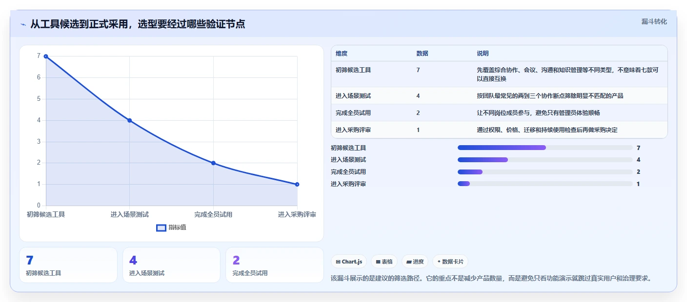Click the 说明 column header

(483, 54)
